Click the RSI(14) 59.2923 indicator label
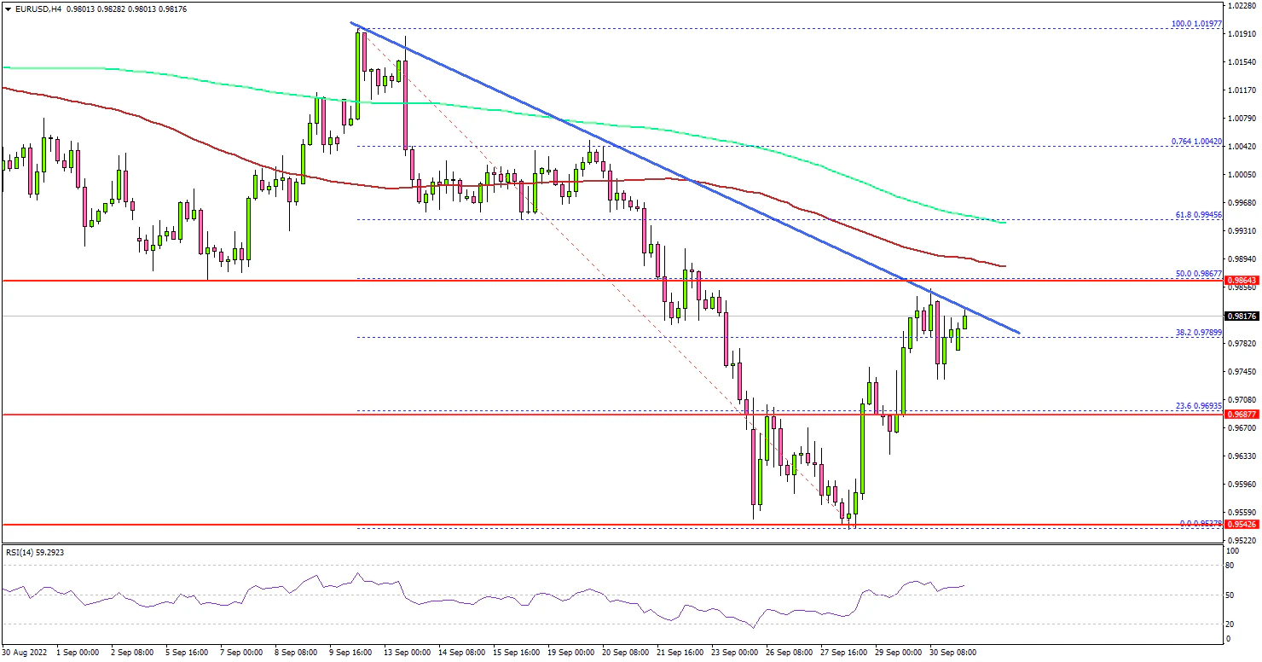 point(35,553)
